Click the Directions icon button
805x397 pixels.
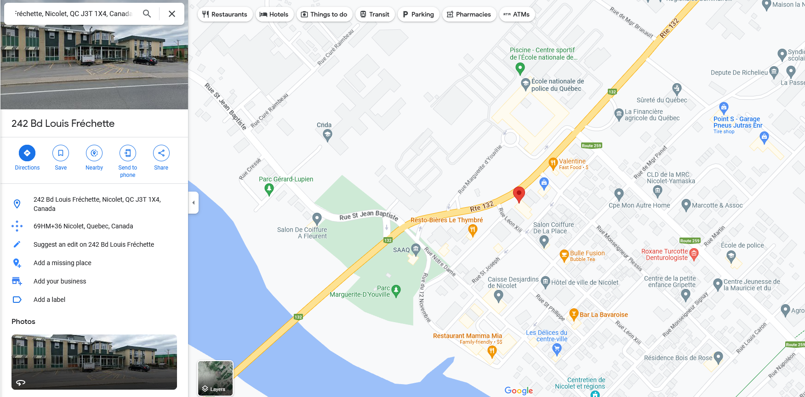(27, 153)
